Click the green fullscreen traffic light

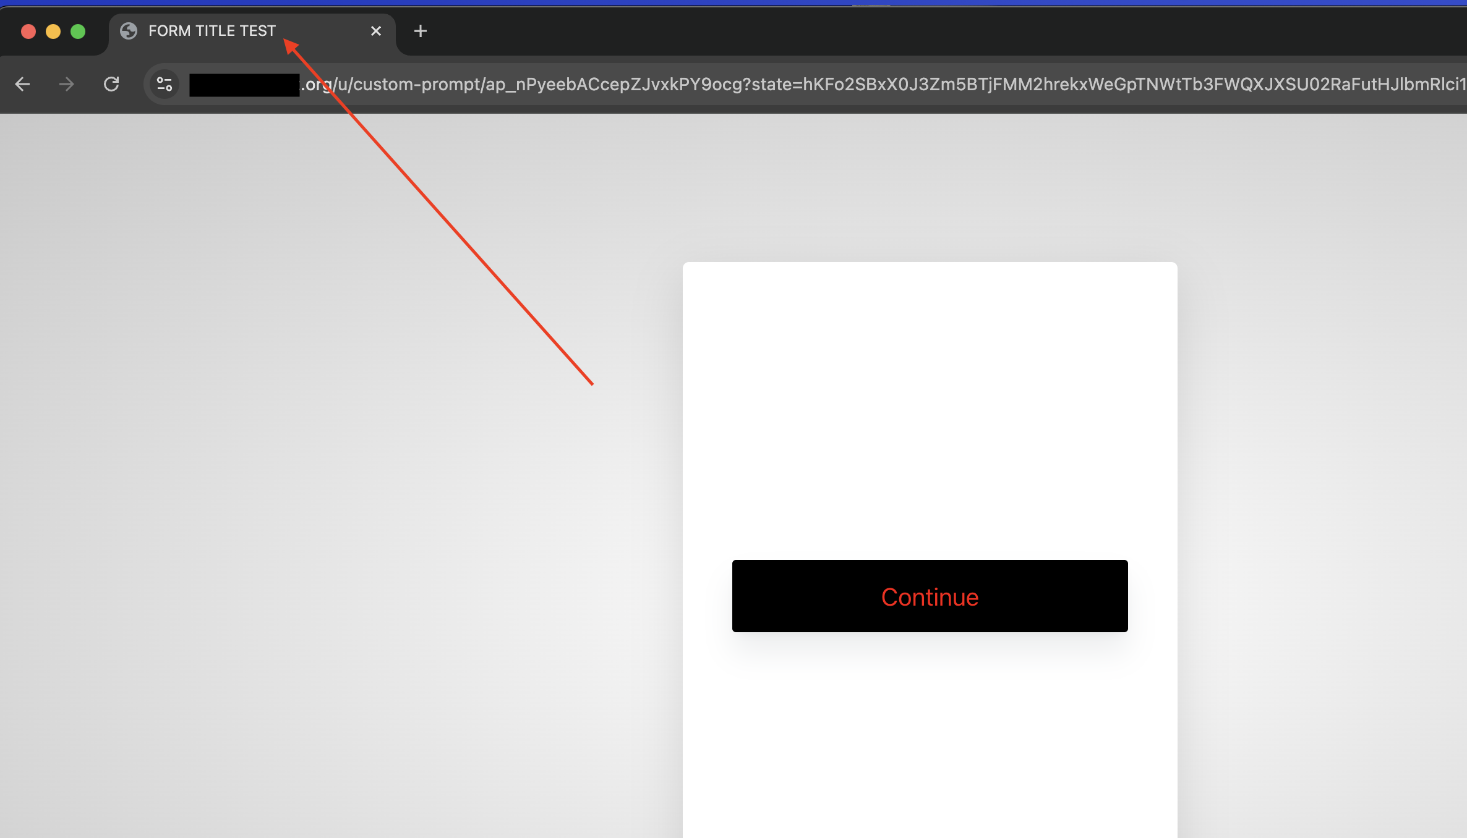pyautogui.click(x=78, y=31)
